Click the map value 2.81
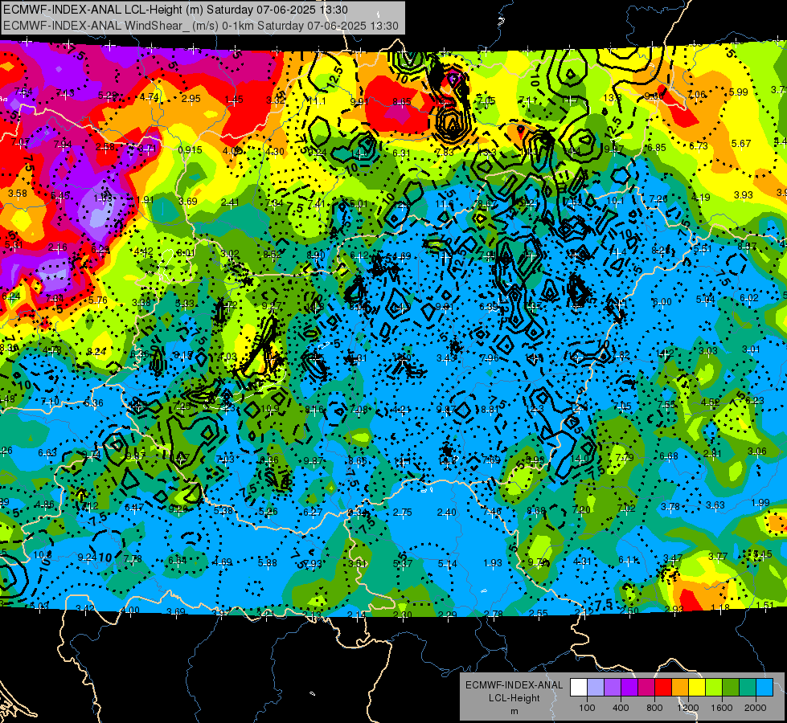Image resolution: width=787 pixels, height=723 pixels. pyautogui.click(x=713, y=454)
